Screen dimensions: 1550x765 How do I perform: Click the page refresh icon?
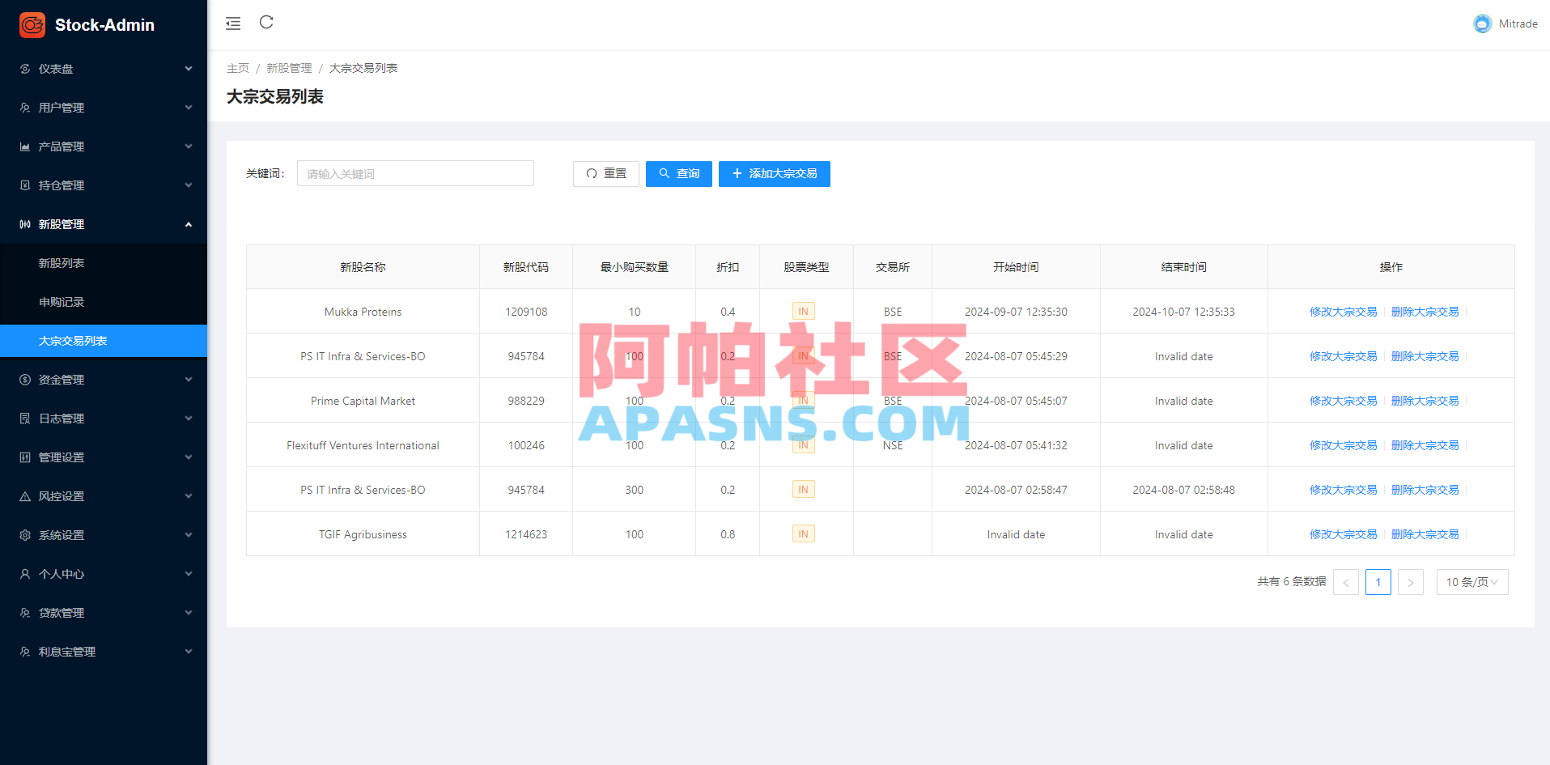tap(266, 23)
